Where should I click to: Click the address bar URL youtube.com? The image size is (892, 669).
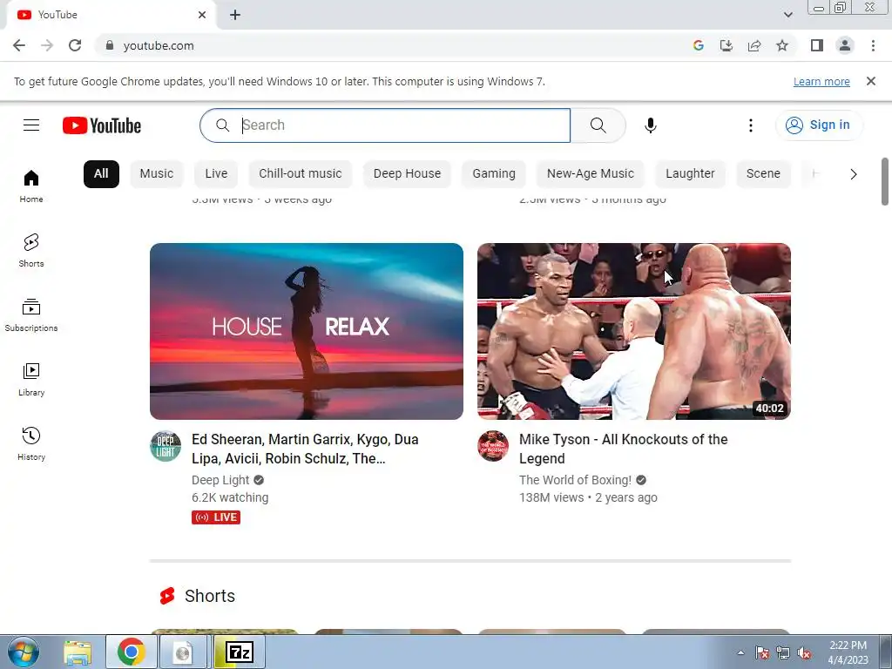[x=159, y=45]
